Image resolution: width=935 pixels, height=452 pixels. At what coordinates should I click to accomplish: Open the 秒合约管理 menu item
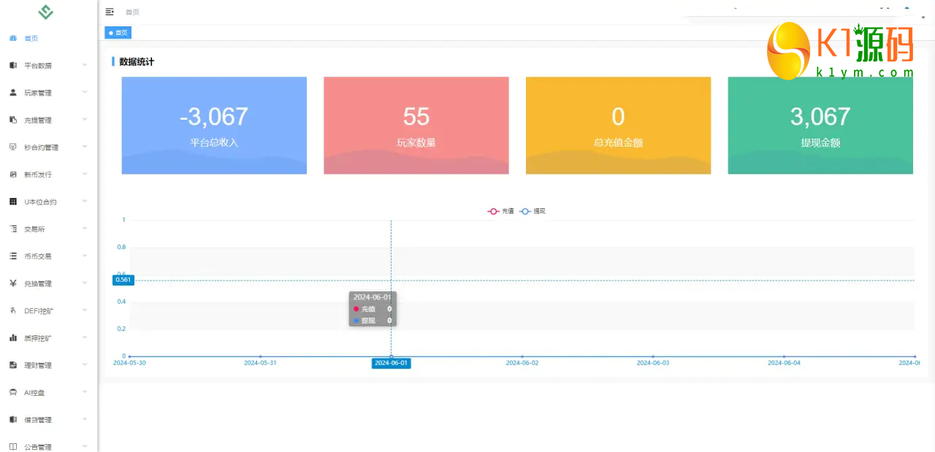coord(41,148)
